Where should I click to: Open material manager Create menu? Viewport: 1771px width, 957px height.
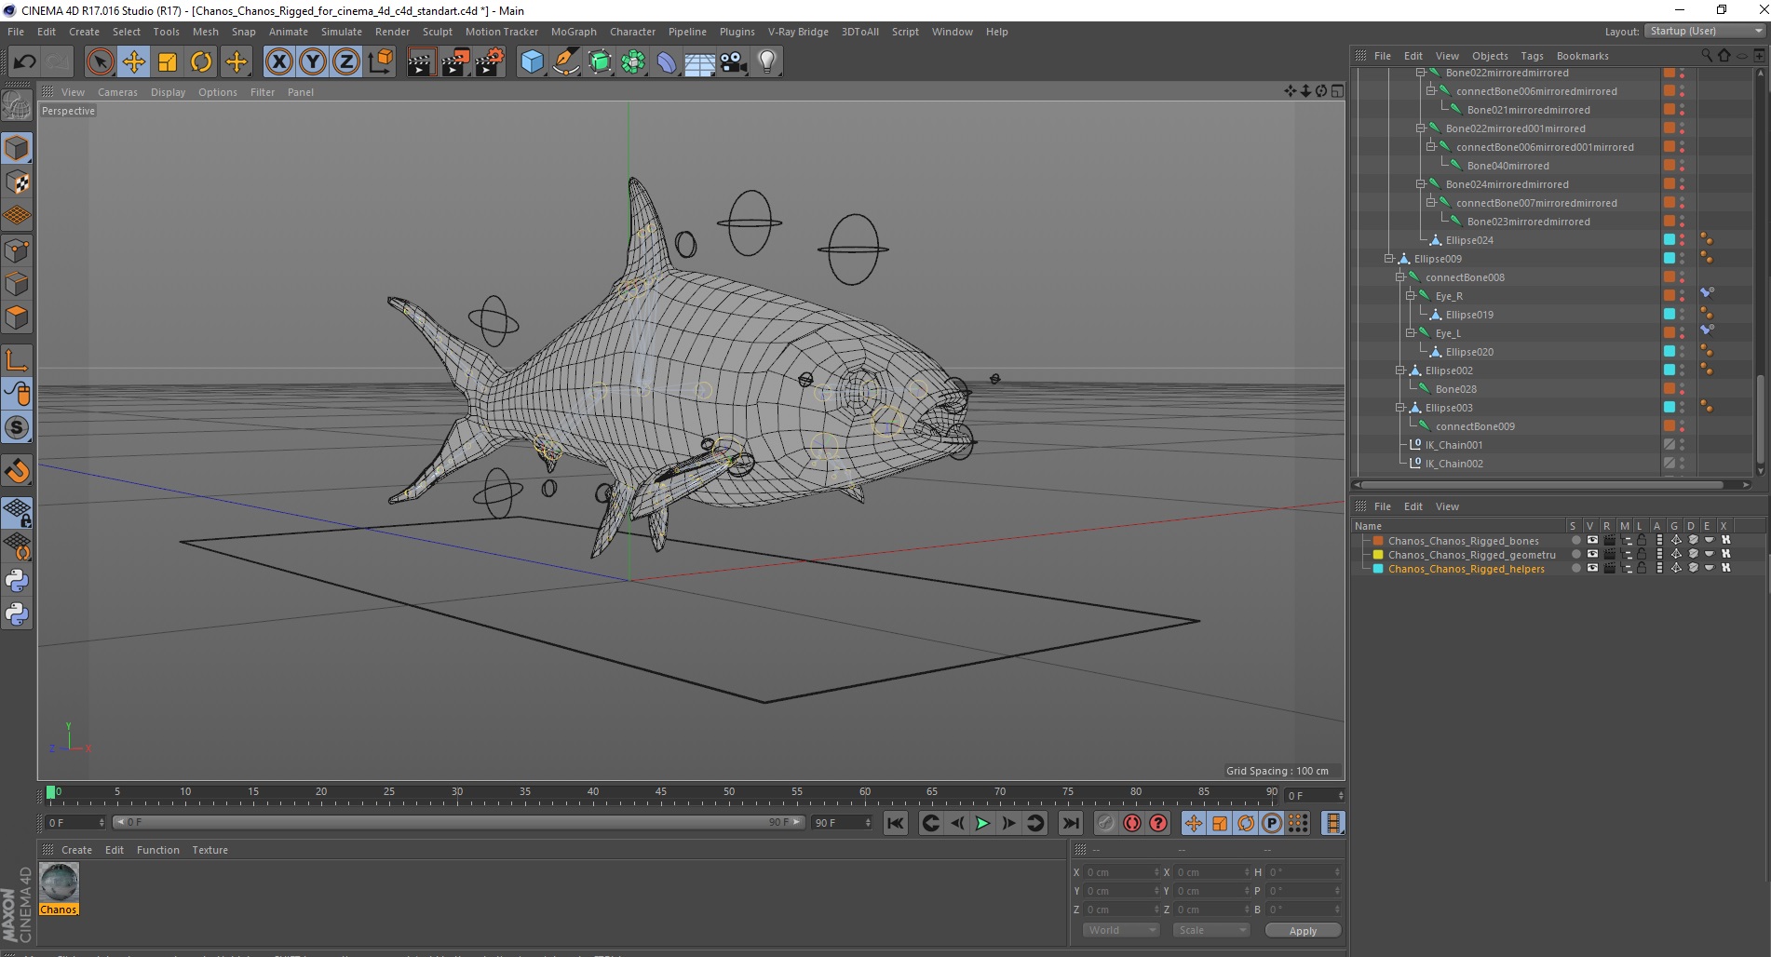pos(76,850)
